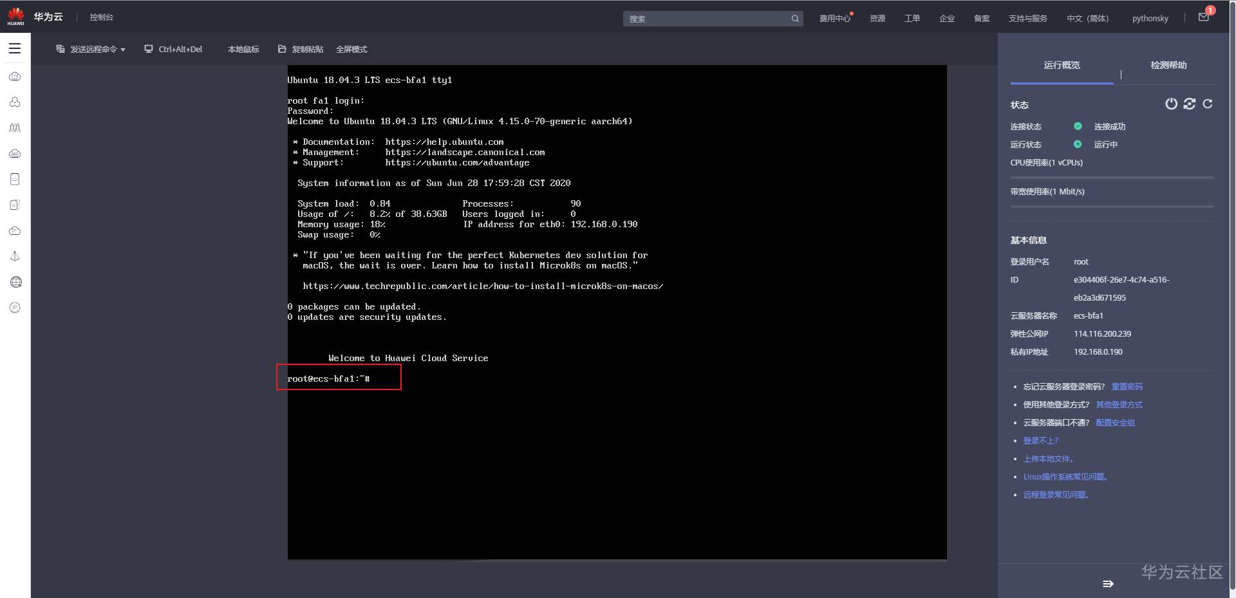Open the hamburger navigation menu
The image size is (1236, 598).
[15, 48]
